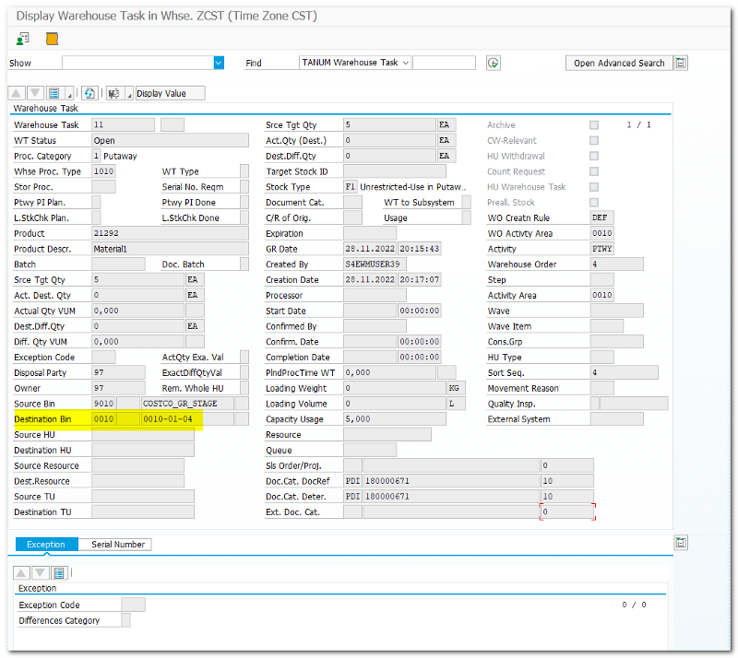Toggle the Archive checkbox
The image size is (738, 658).
594,125
